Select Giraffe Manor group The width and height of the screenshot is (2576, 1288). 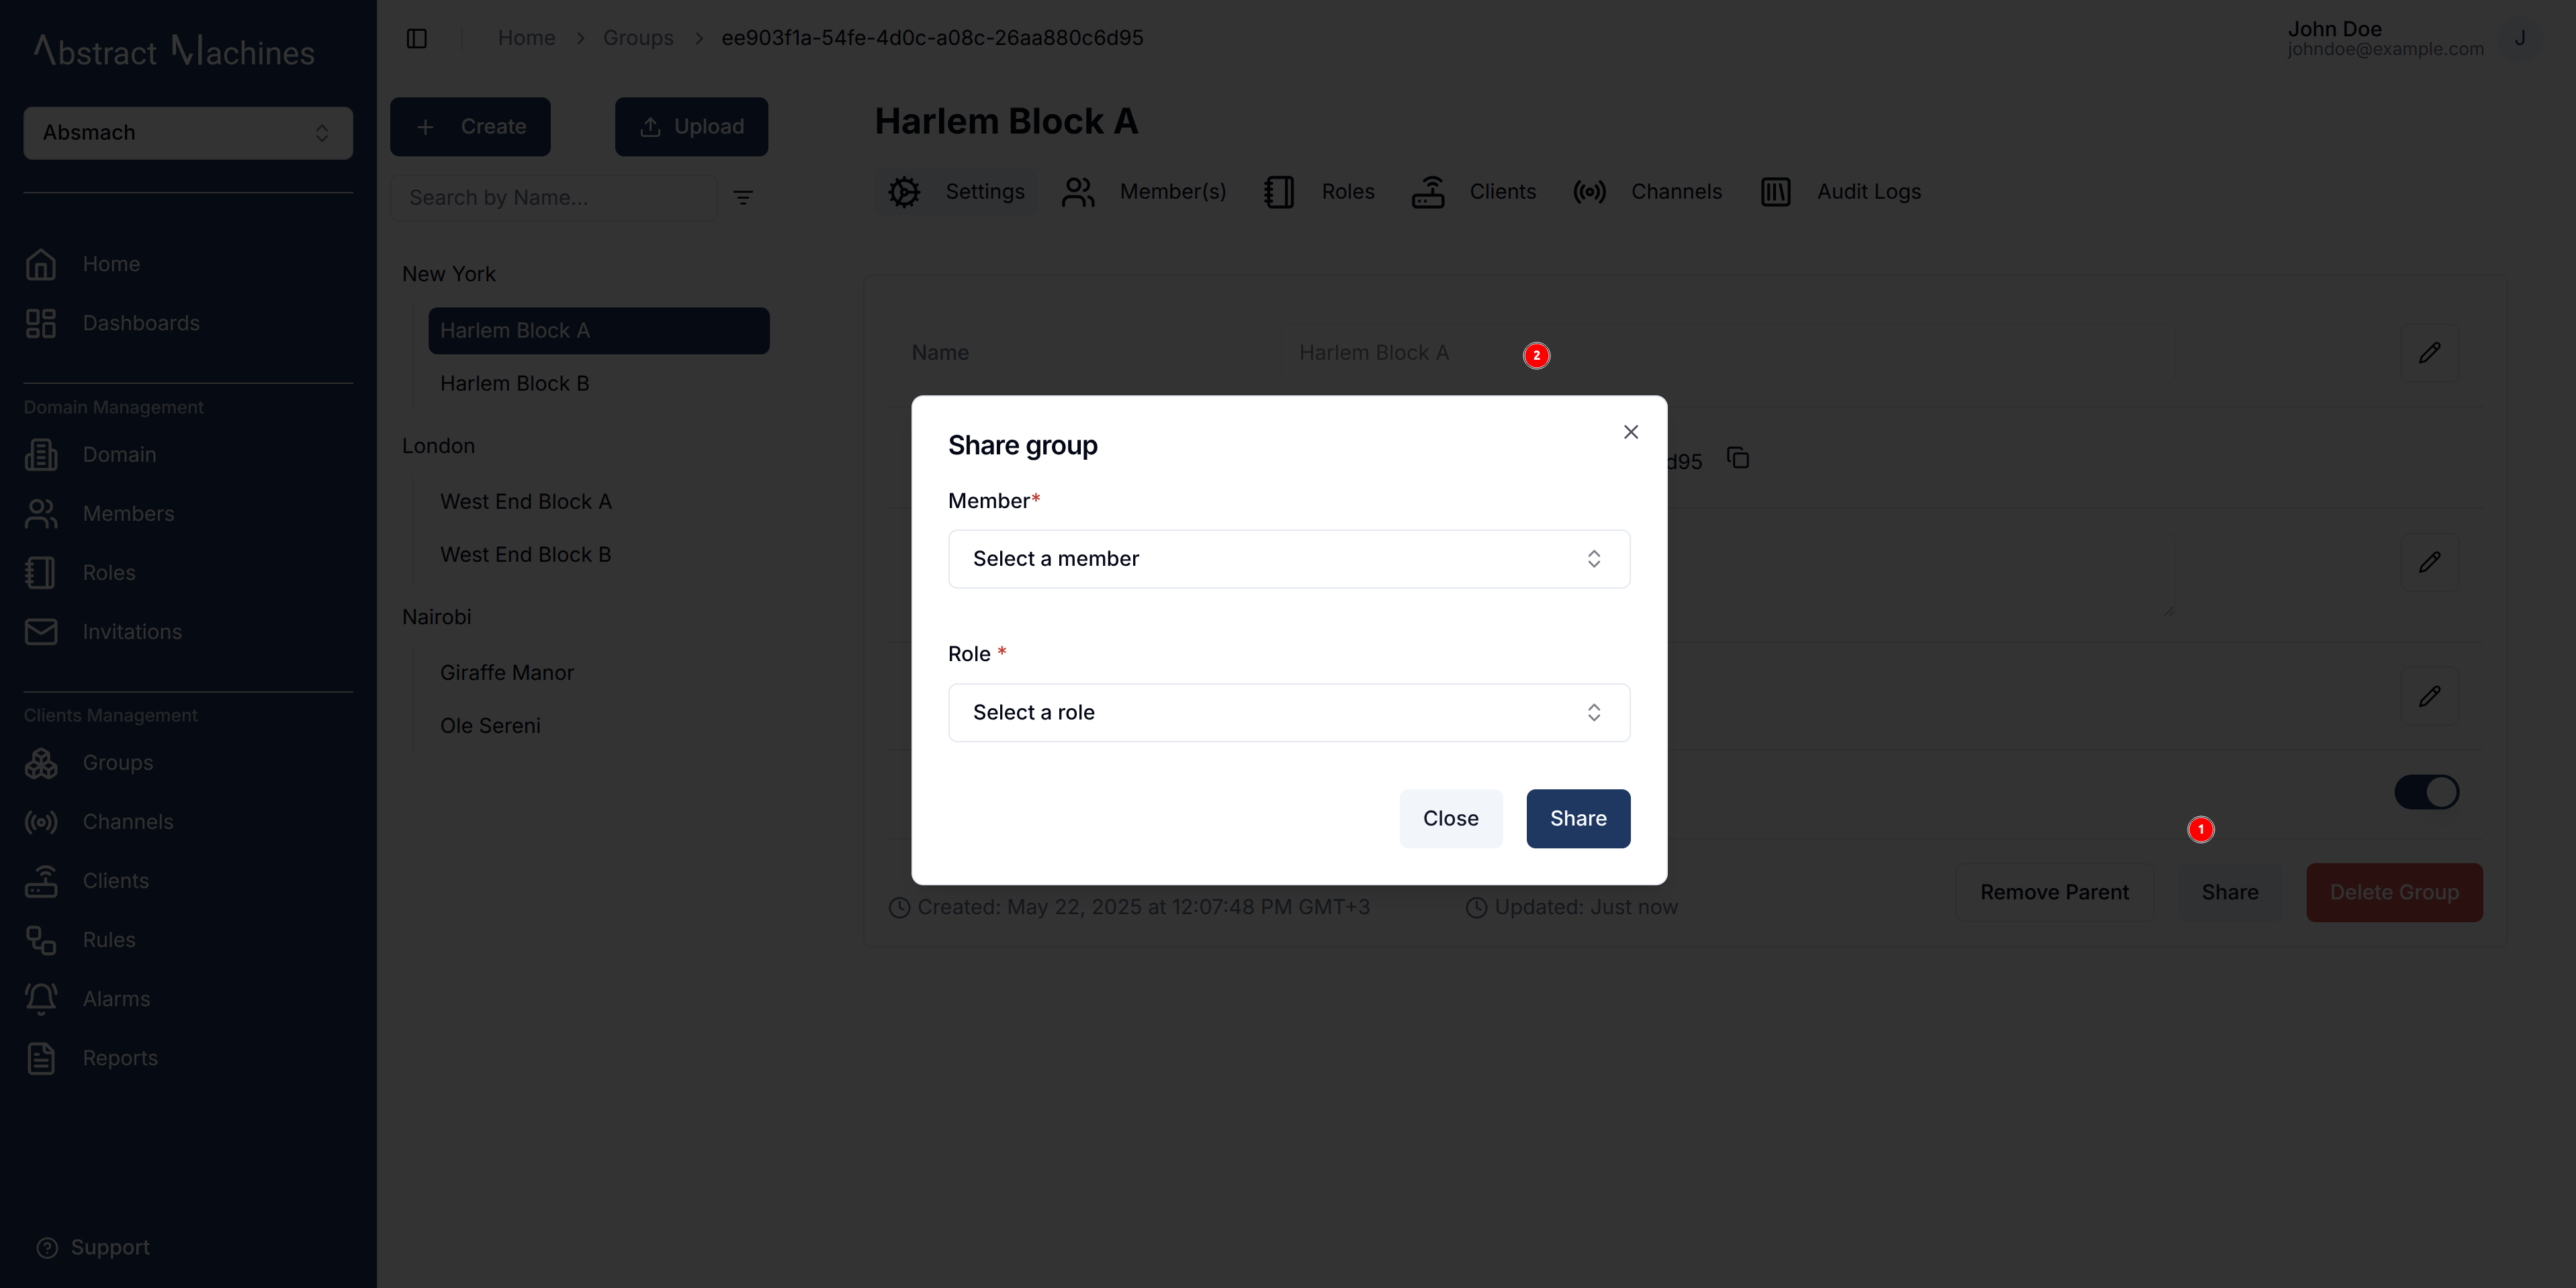(x=507, y=673)
